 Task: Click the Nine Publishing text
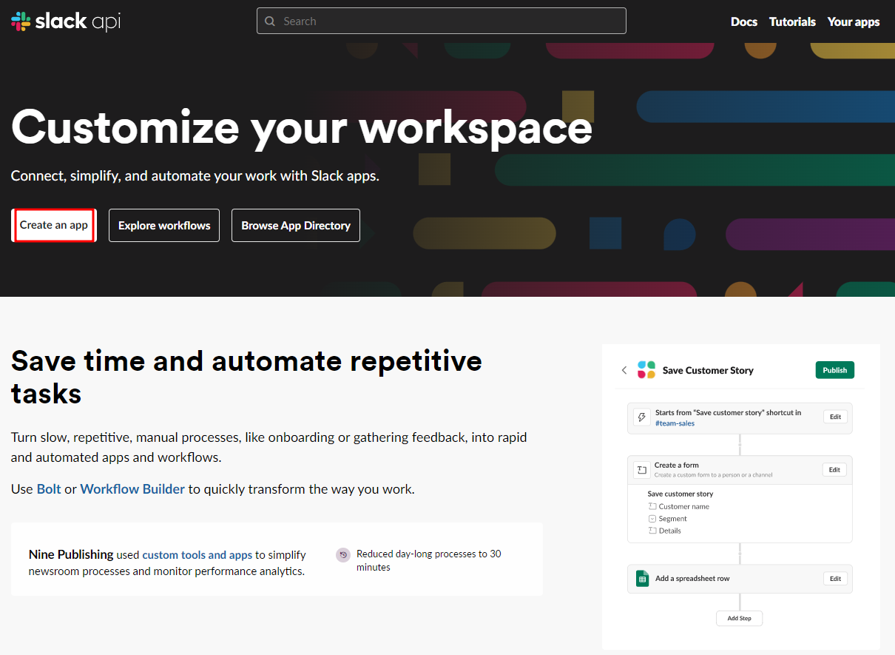[x=71, y=554]
